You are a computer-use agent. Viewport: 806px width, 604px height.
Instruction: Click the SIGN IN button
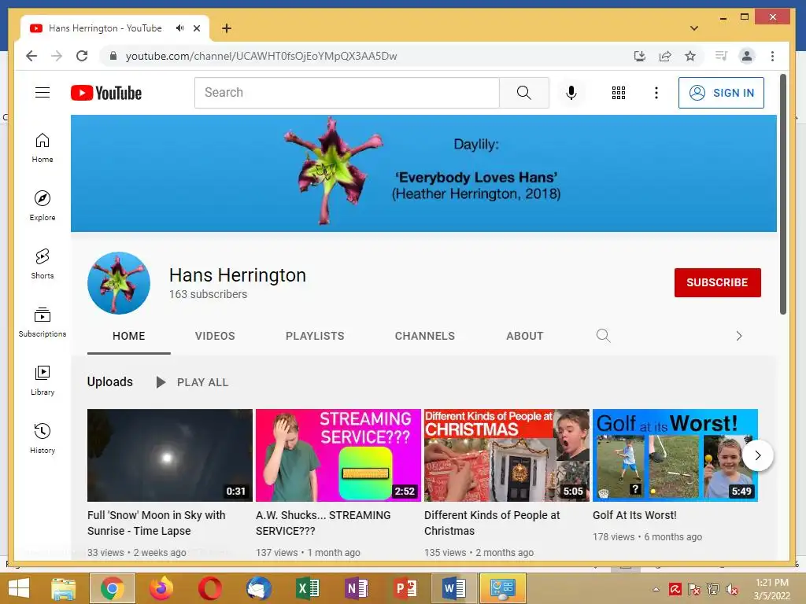tap(721, 93)
